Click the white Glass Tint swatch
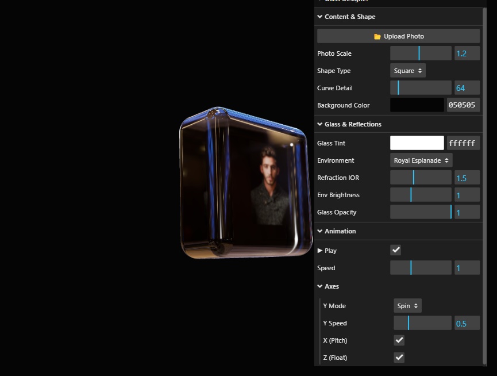Screen dimensions: 497x376 [x=417, y=143]
